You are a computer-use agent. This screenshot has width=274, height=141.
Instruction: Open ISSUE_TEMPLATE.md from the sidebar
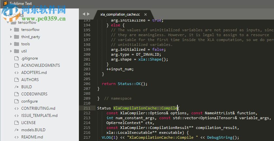tap(39, 116)
